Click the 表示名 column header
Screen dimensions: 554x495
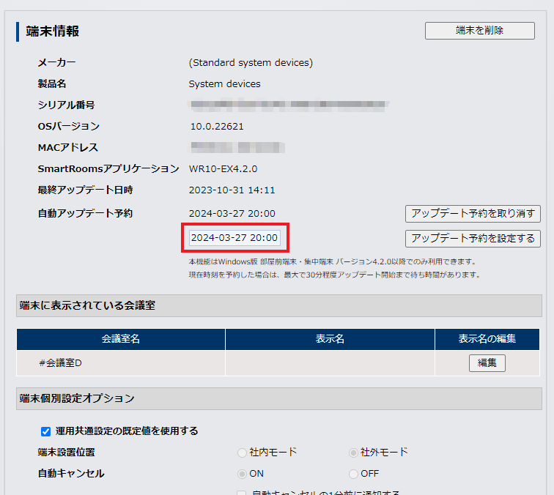point(330,339)
